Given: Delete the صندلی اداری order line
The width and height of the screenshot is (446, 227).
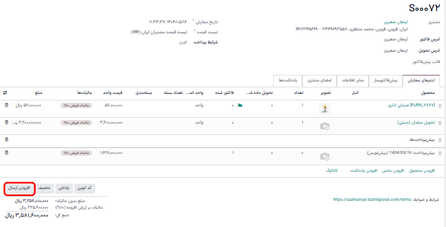Looking at the screenshot, I should pos(7,105).
